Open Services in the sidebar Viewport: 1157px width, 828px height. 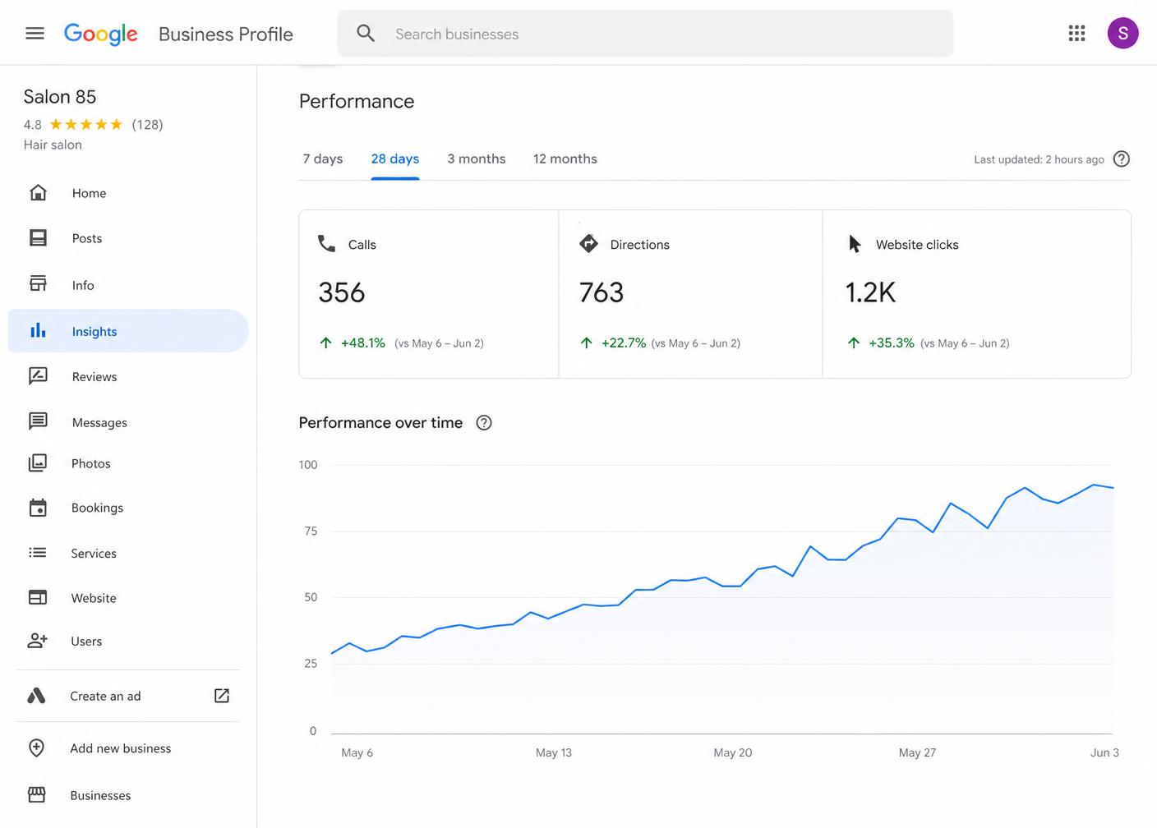pos(128,553)
